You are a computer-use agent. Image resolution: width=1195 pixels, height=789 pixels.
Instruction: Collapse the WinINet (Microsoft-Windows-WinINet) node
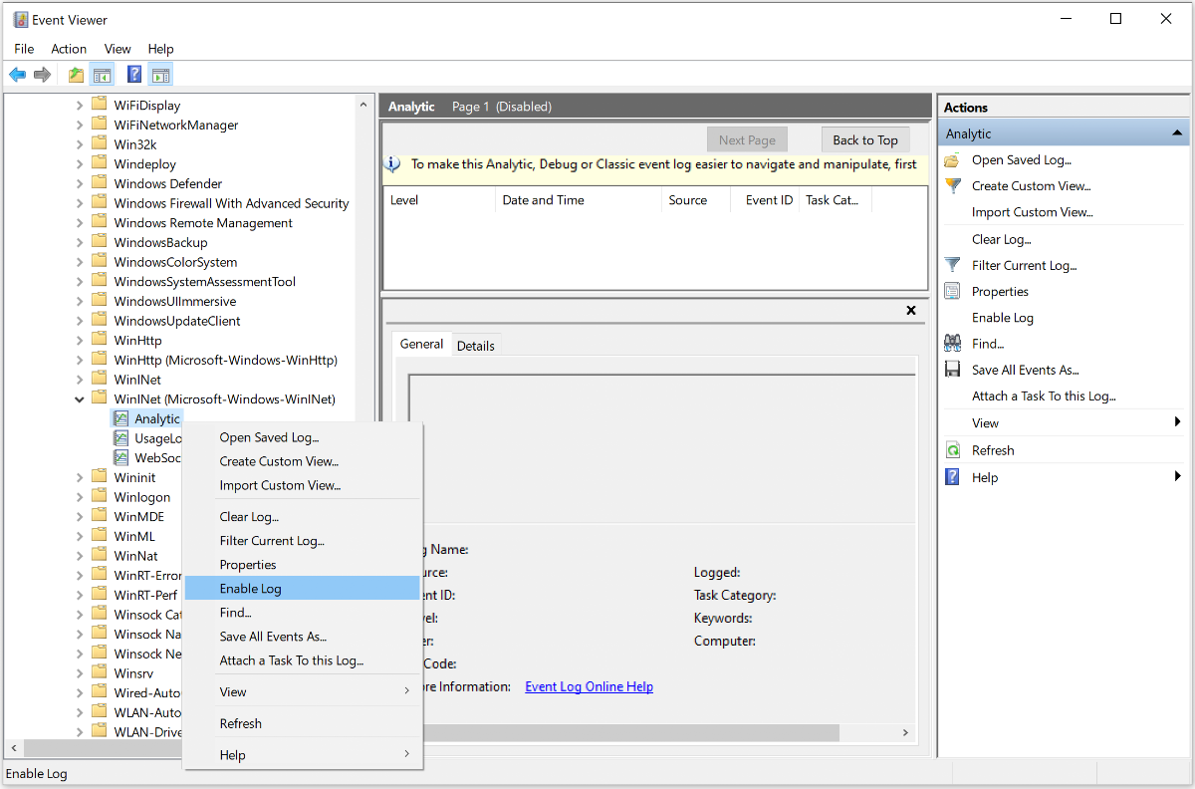click(80, 399)
